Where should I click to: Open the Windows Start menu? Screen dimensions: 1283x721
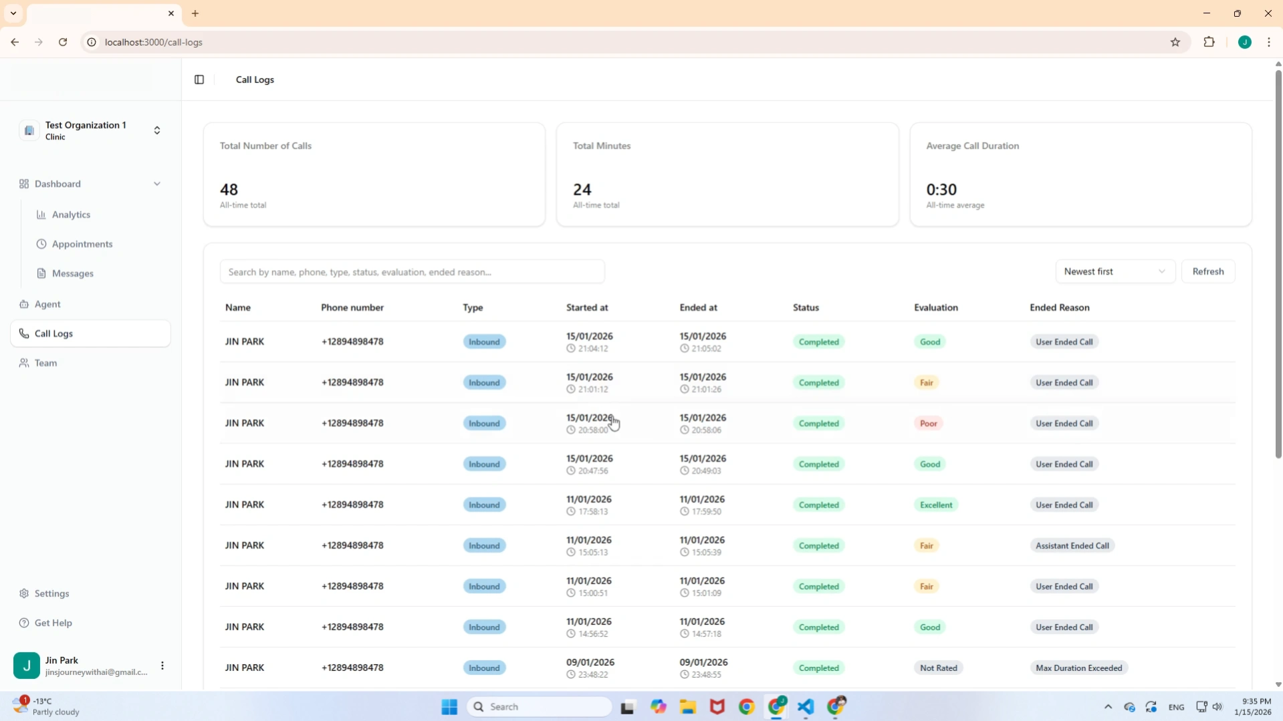pyautogui.click(x=449, y=706)
